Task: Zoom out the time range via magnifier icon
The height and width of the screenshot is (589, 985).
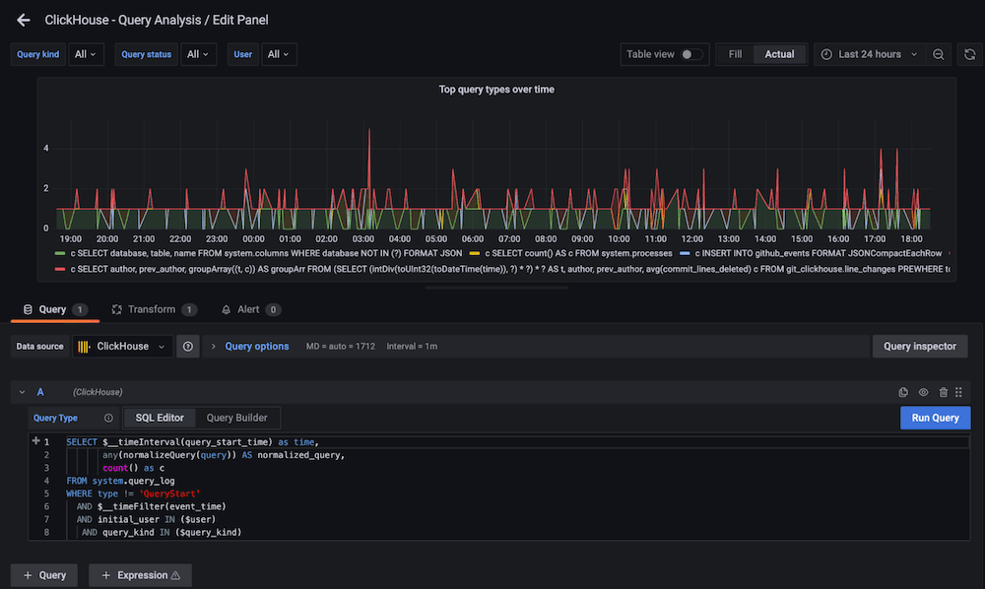Action: [939, 54]
